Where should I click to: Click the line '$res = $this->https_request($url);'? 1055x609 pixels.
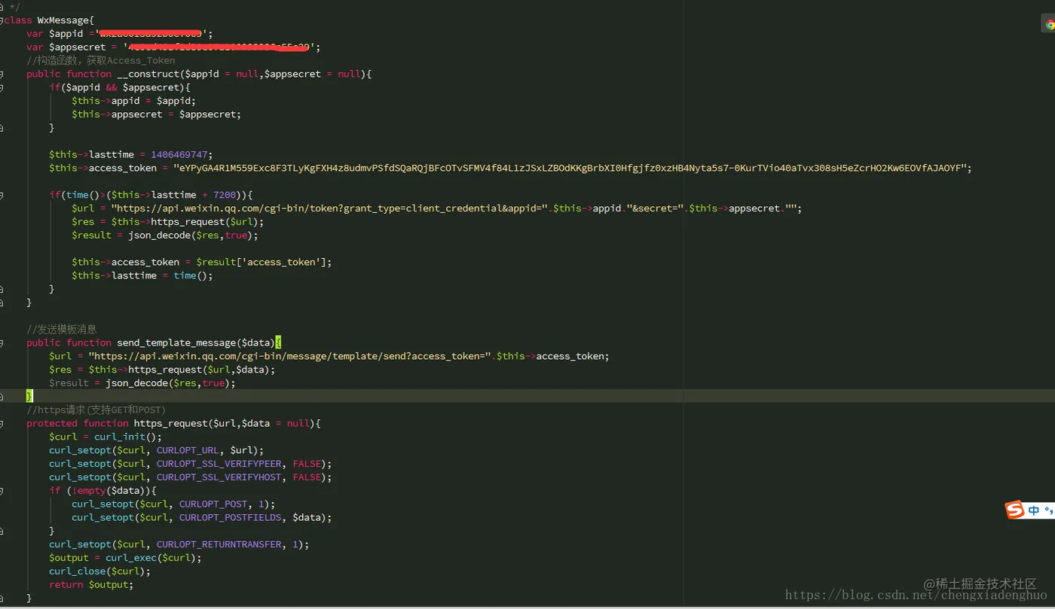click(168, 222)
